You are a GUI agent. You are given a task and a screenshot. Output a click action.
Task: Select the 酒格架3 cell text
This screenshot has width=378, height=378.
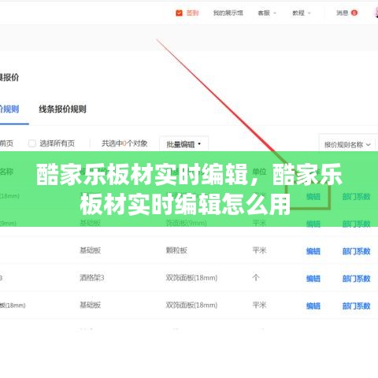click(x=92, y=278)
